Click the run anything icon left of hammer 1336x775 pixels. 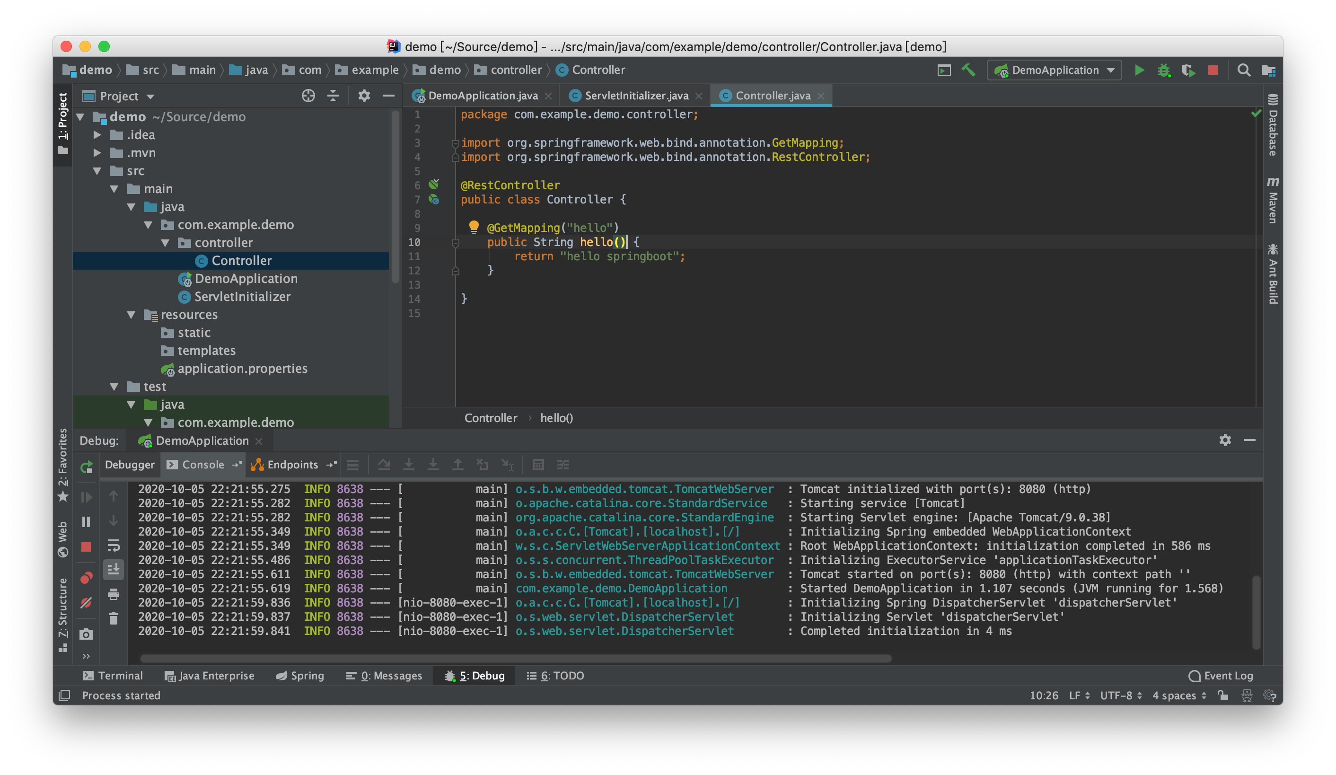944,70
